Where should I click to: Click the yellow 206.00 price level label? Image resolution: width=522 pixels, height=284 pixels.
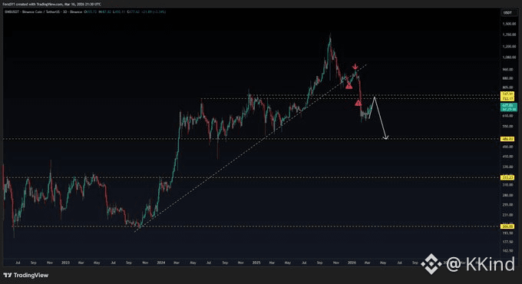point(507,226)
